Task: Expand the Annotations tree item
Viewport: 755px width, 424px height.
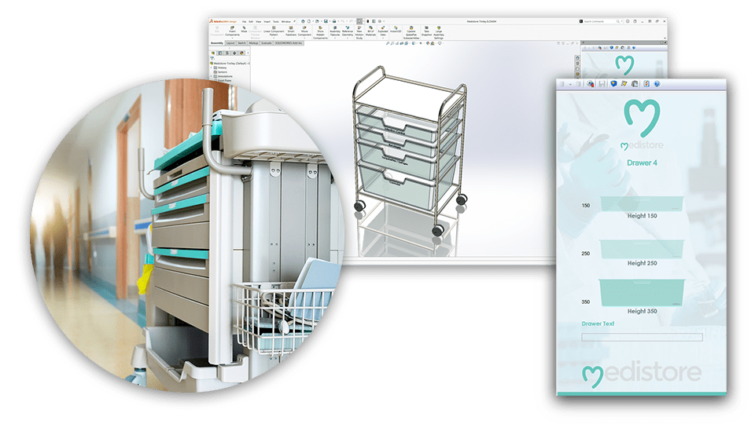Action: (x=212, y=76)
